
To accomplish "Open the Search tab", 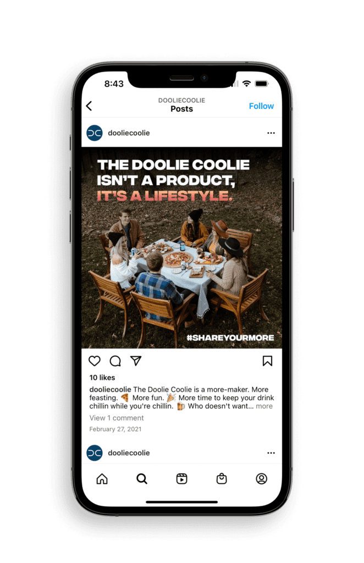I will click(142, 479).
